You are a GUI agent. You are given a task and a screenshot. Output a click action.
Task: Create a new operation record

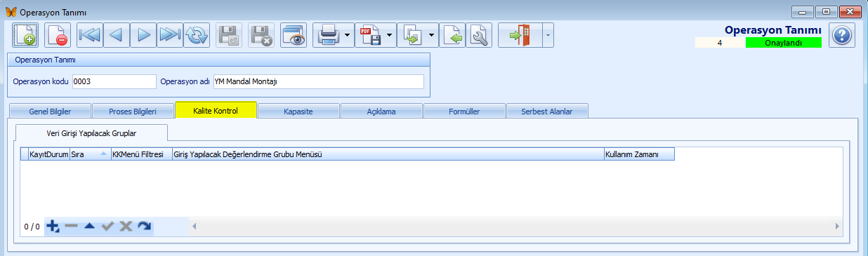click(25, 34)
